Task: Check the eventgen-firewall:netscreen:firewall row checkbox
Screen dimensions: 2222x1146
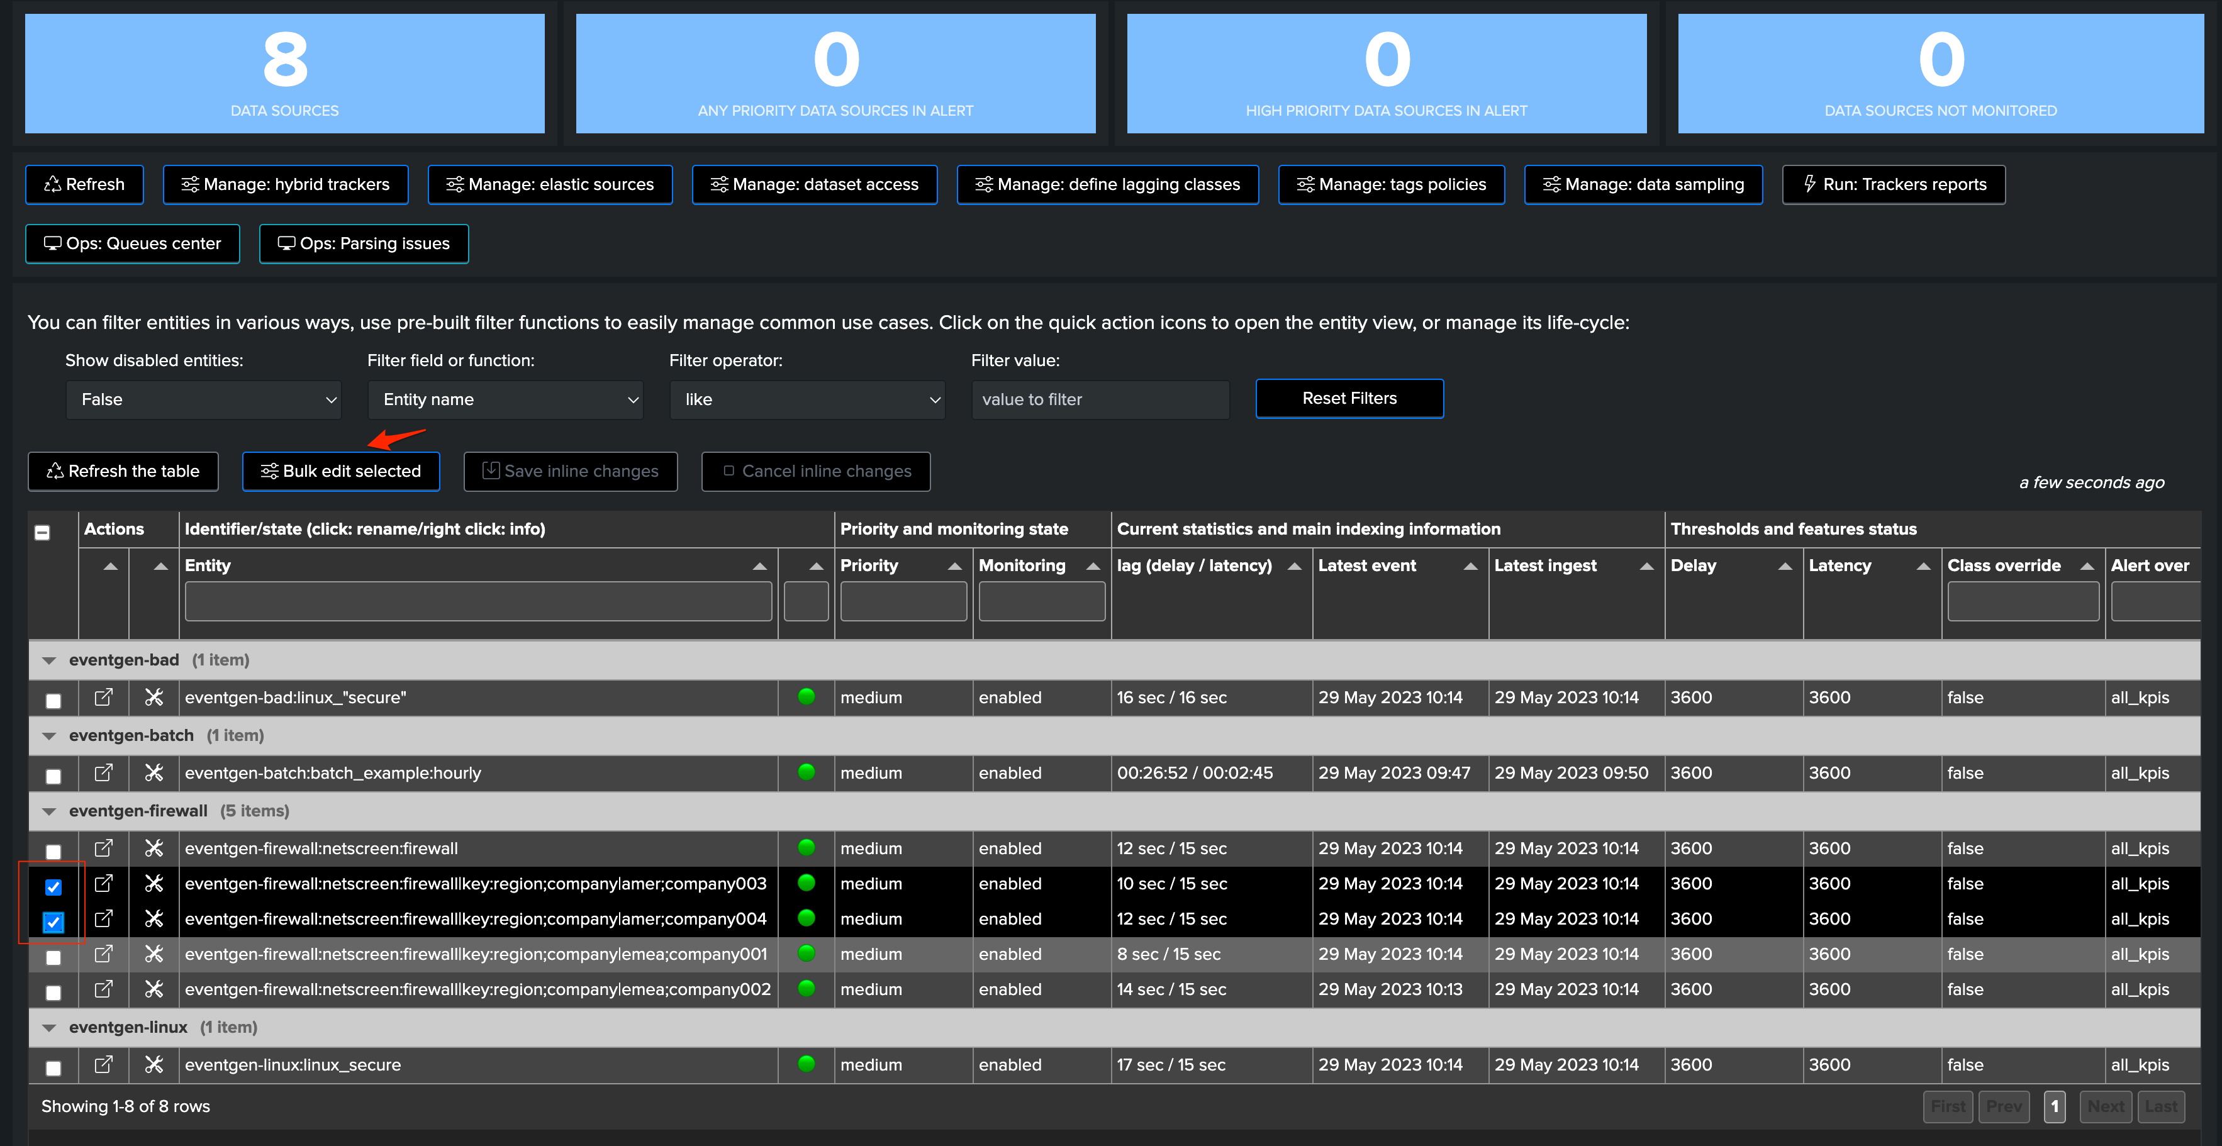Action: pyautogui.click(x=53, y=852)
